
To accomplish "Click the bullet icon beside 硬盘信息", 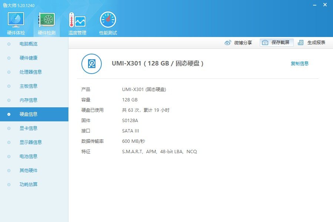I will (x=9, y=114).
